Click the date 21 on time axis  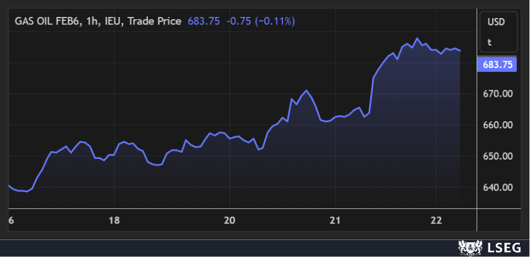335,220
